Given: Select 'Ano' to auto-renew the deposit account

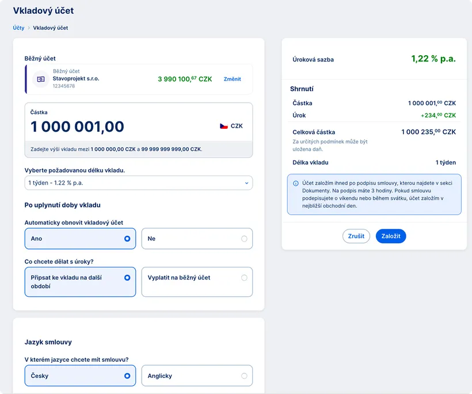Looking at the screenshot, I should [x=81, y=239].
